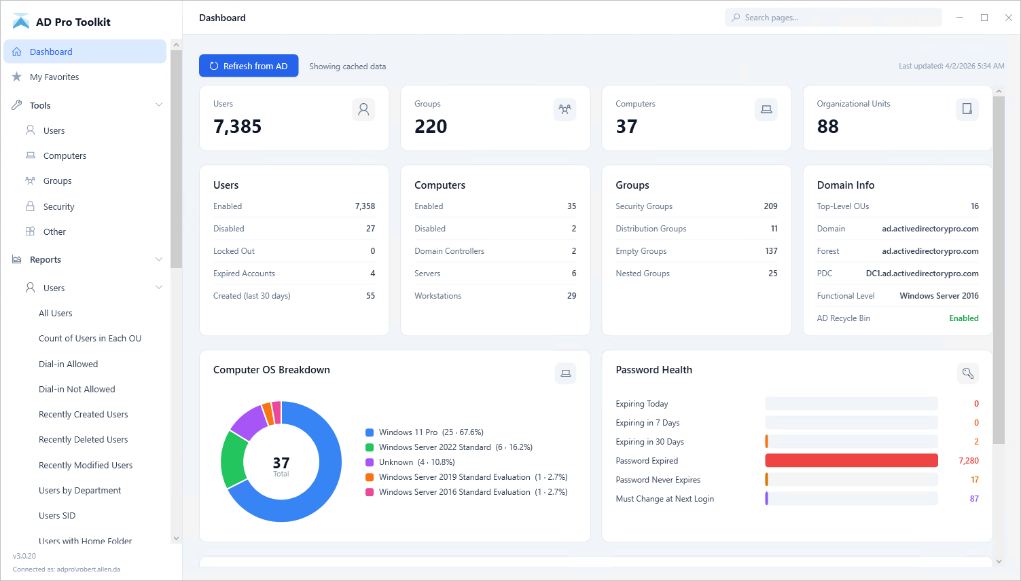Click the Password Expired count 7,280
The height and width of the screenshot is (581, 1021).
[969, 460]
